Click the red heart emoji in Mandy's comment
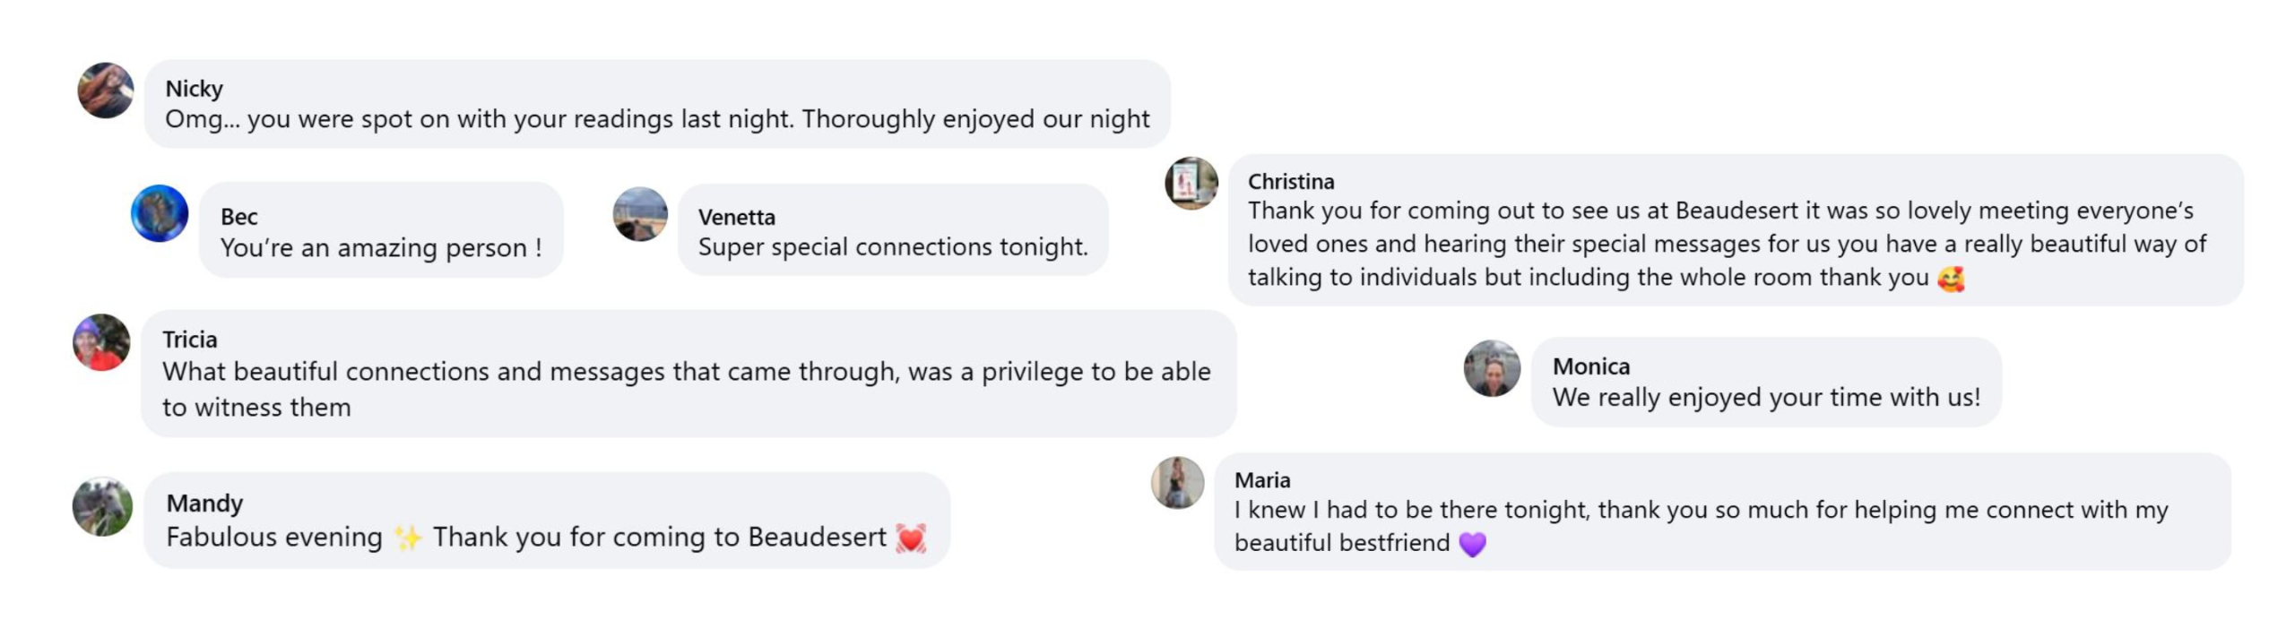This screenshot has width=2295, height=637. tap(911, 538)
